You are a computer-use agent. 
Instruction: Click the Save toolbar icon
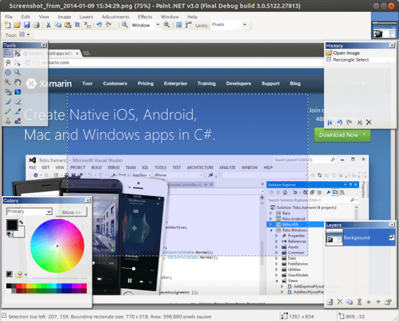tap(27, 25)
